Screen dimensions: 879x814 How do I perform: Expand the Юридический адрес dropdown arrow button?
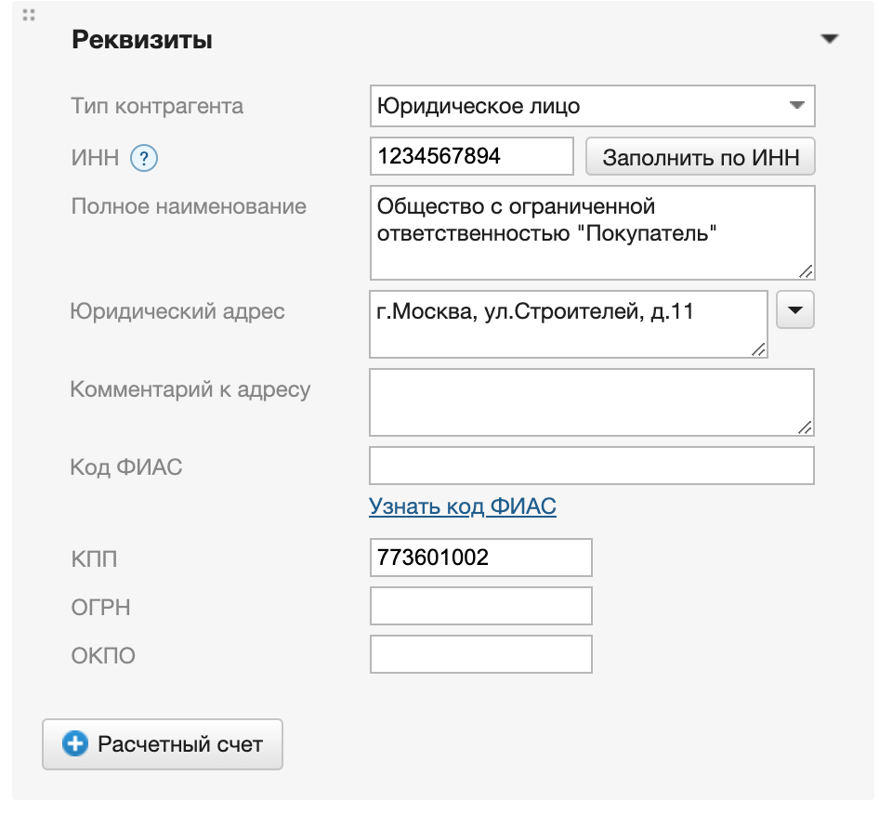click(794, 310)
